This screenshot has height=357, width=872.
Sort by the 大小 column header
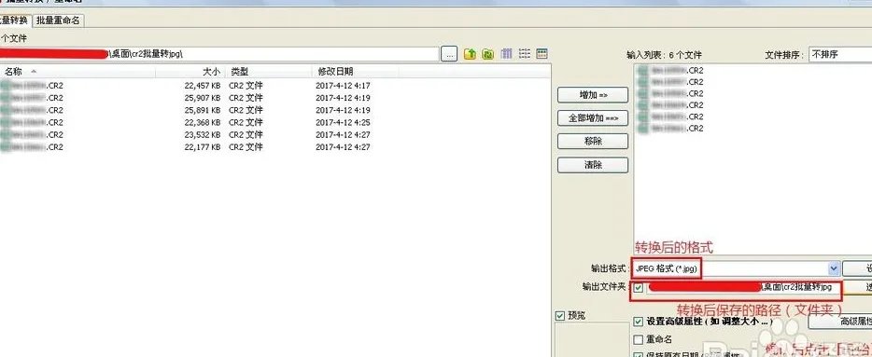coord(190,72)
